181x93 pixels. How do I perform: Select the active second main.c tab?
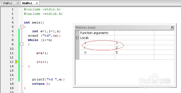[x=27, y=3]
